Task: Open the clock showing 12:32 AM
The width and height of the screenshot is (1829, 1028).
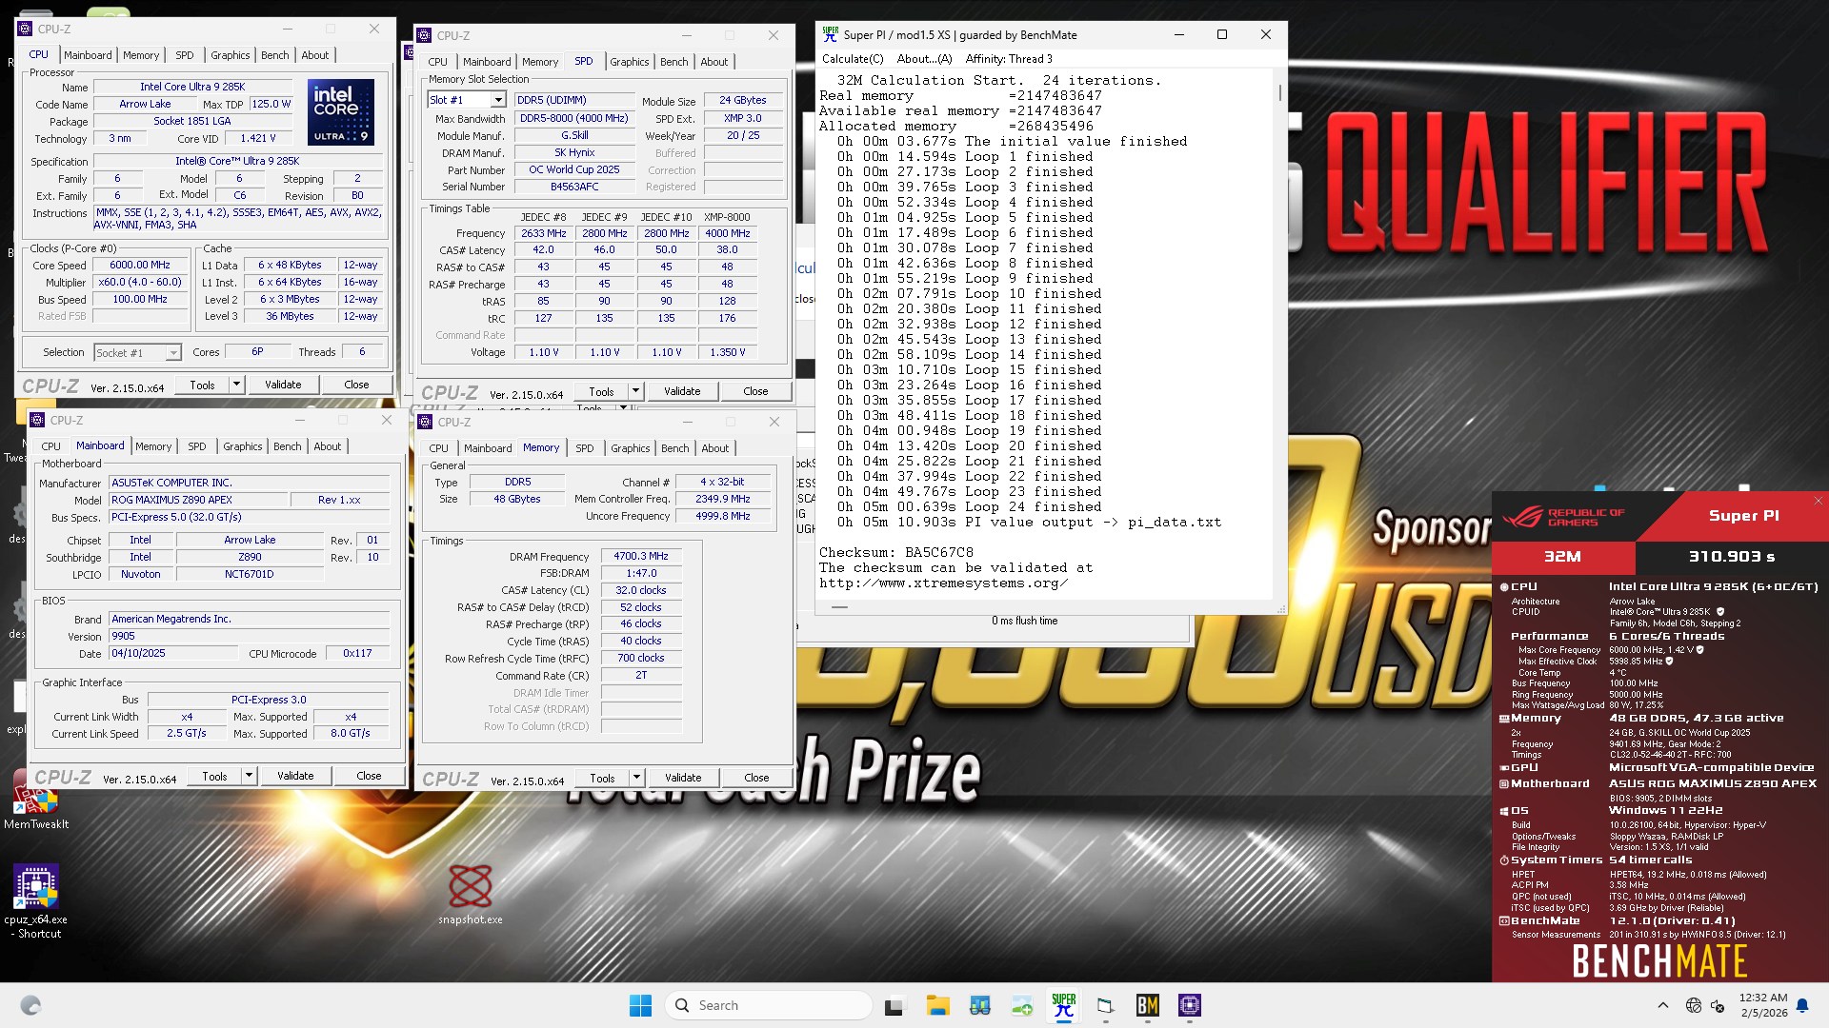Action: coord(1763,1005)
